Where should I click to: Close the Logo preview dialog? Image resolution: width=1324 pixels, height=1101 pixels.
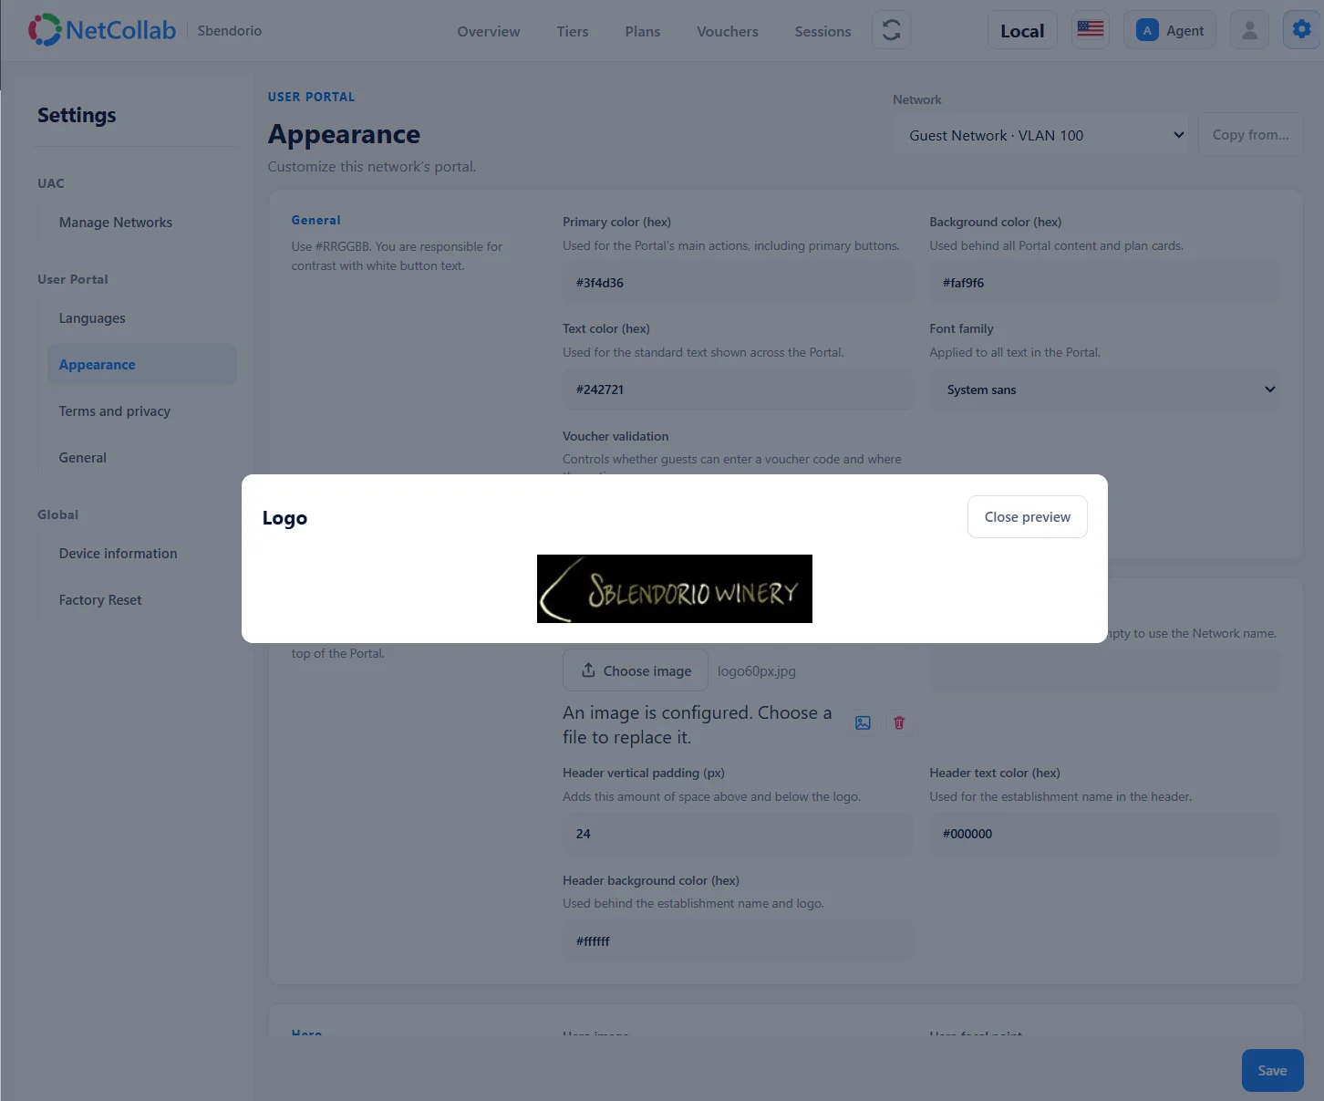pyautogui.click(x=1028, y=517)
